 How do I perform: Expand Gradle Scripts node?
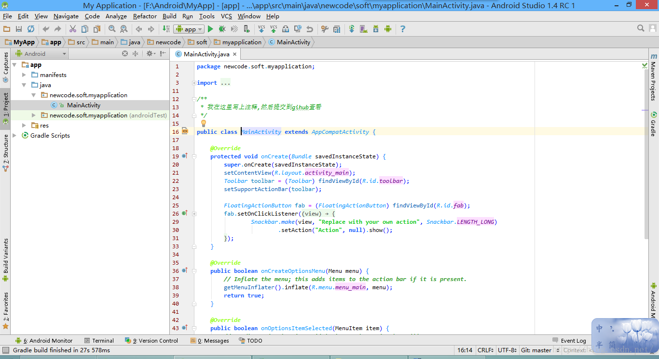click(14, 135)
